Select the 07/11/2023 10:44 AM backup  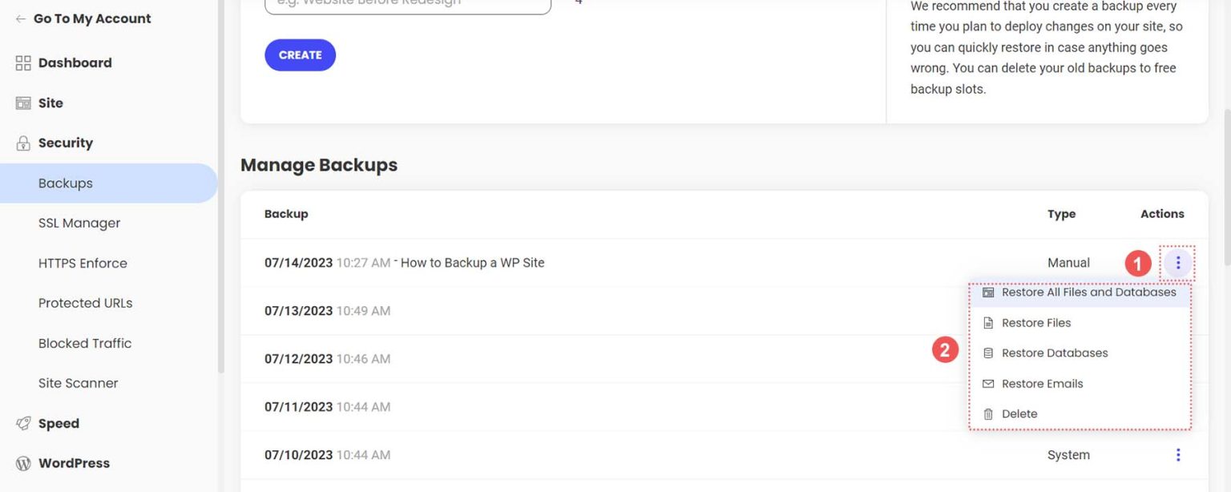(327, 407)
